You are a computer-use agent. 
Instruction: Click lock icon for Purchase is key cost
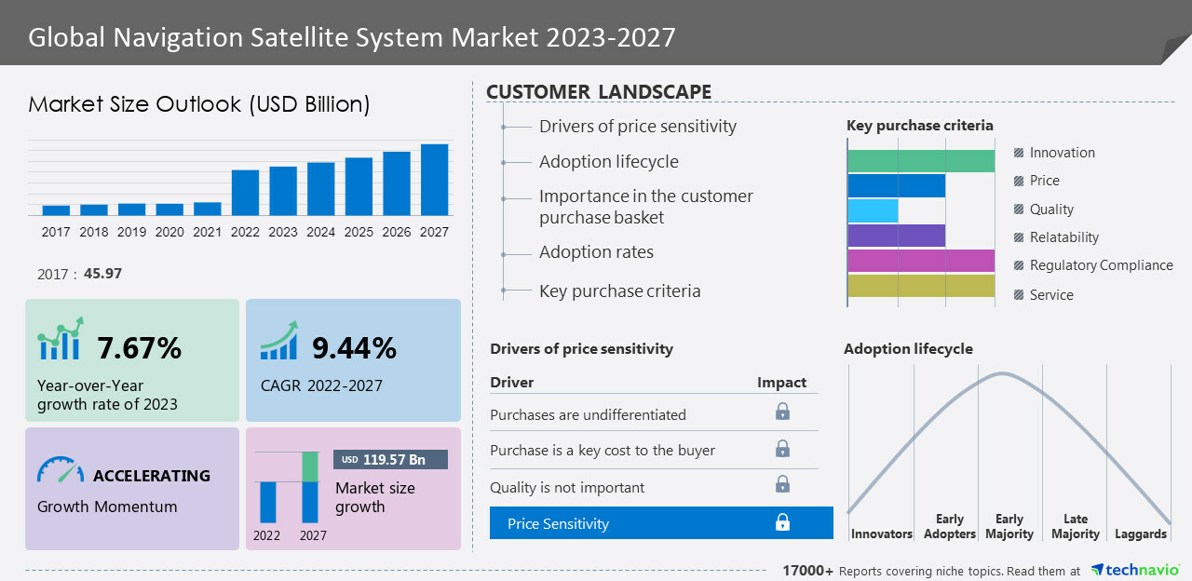click(782, 449)
